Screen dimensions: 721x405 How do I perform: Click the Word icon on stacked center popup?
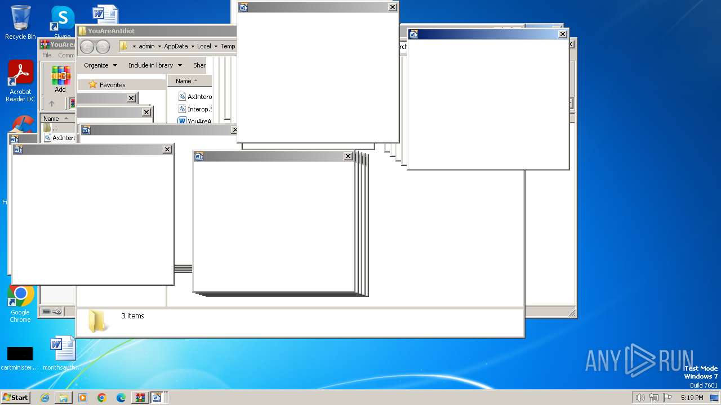199,156
